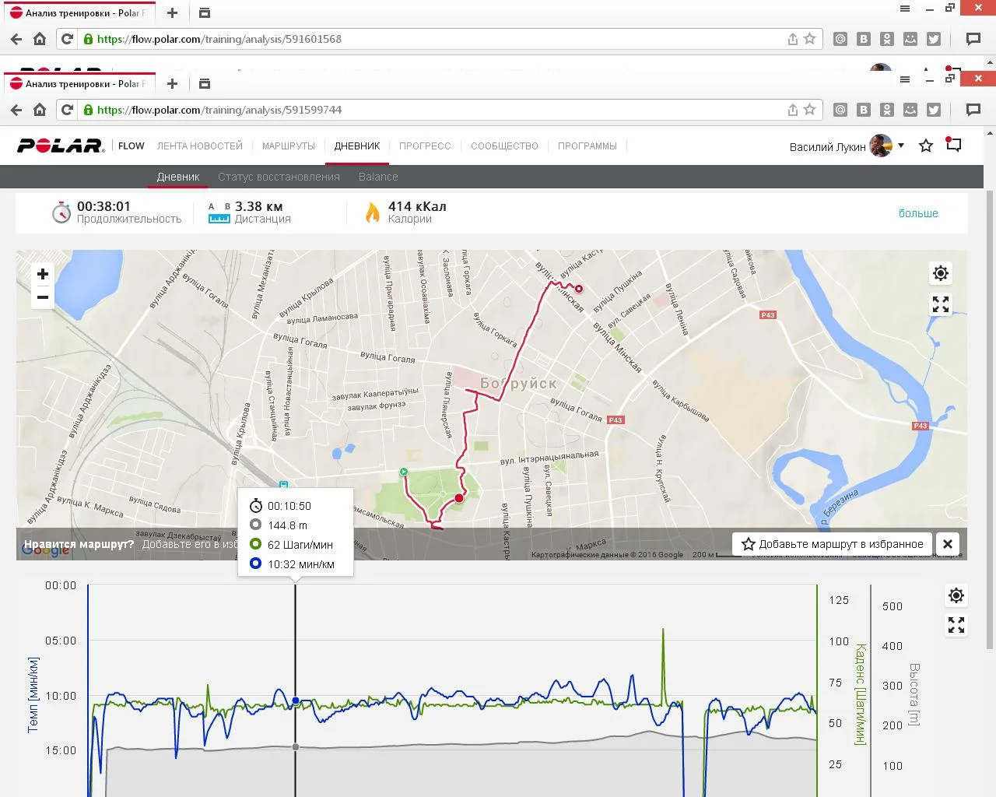Open the VK extension icon in the background window

pos(864,39)
